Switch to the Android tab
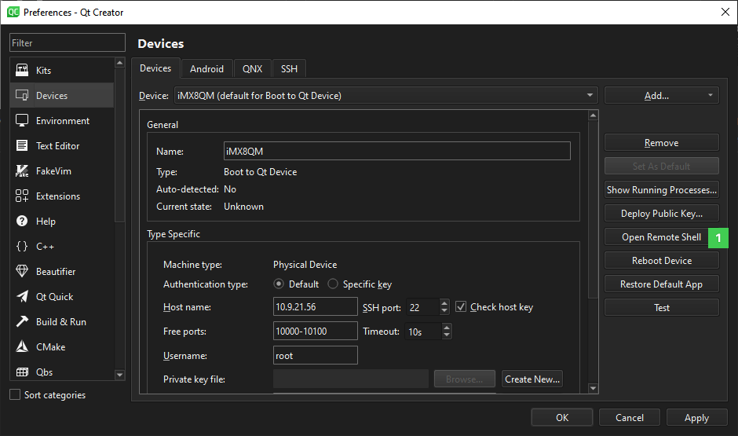Image resolution: width=738 pixels, height=436 pixels. (x=206, y=69)
